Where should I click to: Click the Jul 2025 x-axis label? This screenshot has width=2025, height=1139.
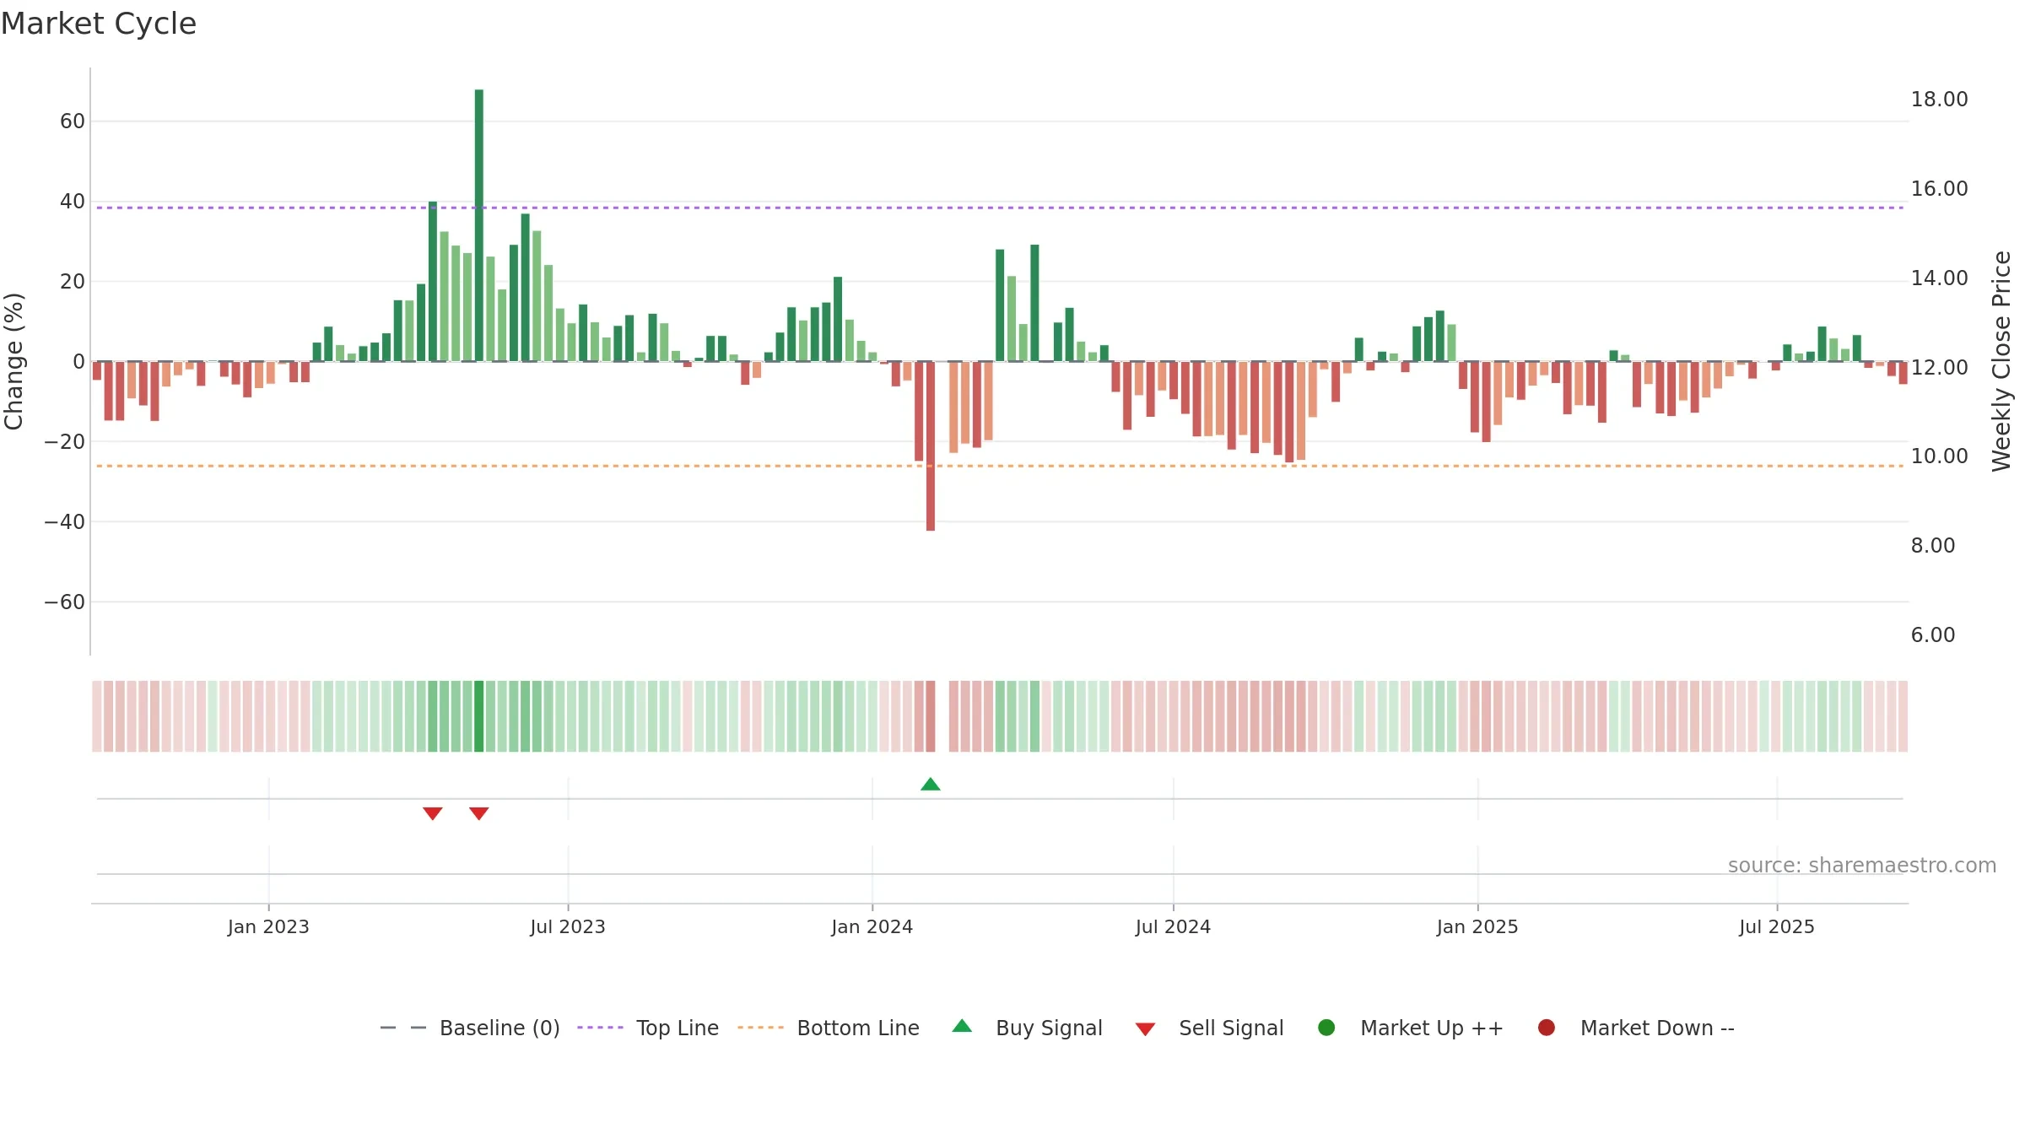tap(1777, 927)
